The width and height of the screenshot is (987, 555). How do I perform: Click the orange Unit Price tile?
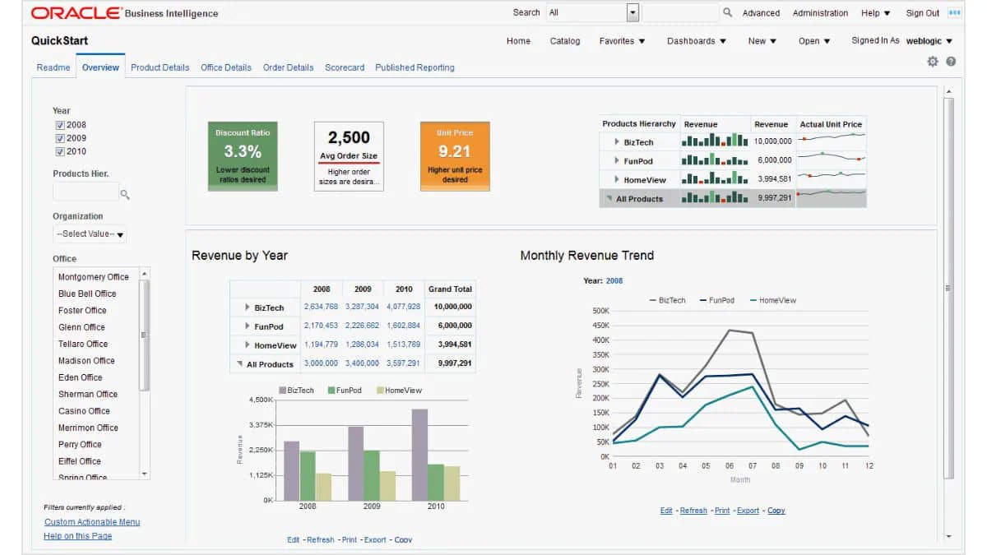[x=455, y=156]
